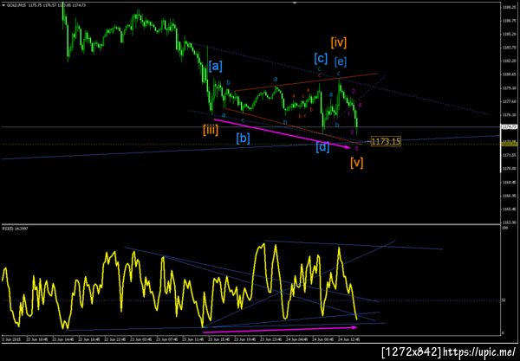The height and width of the screenshot is (361, 520).
Task: Click the 100 level on RSI scale
Action: 504,229
